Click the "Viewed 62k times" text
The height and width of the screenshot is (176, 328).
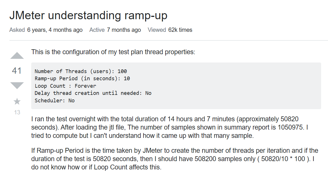(x=170, y=30)
